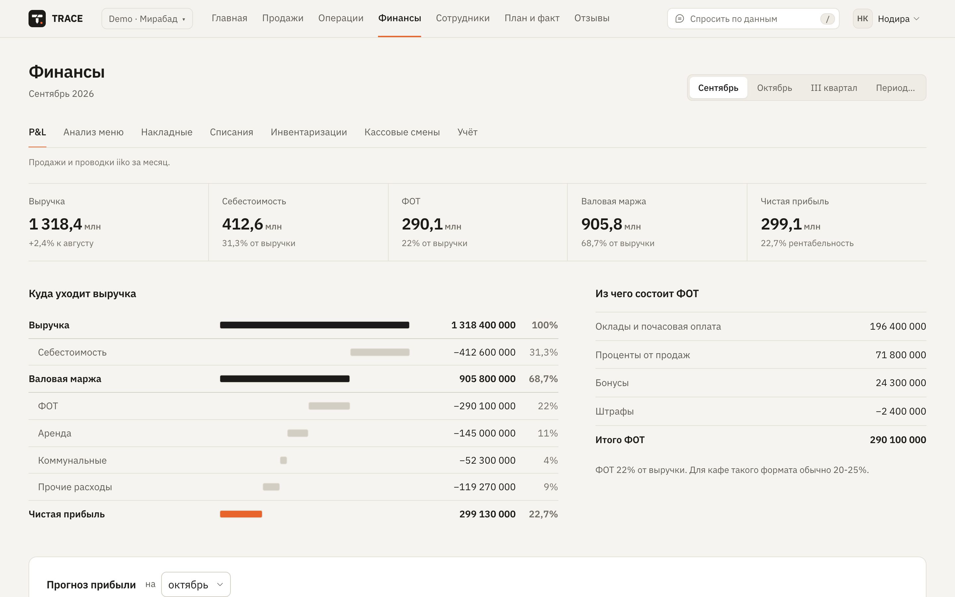955x597 pixels.
Task: Open the Период… custom range selector
Action: point(895,88)
